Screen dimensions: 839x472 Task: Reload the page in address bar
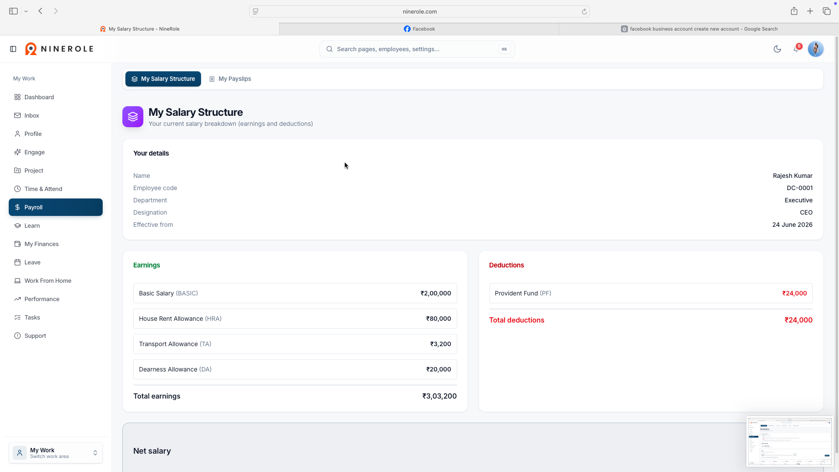[x=584, y=12]
